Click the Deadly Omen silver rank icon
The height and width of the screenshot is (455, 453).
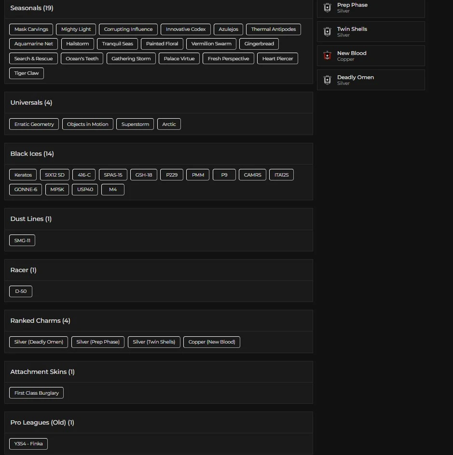click(327, 80)
